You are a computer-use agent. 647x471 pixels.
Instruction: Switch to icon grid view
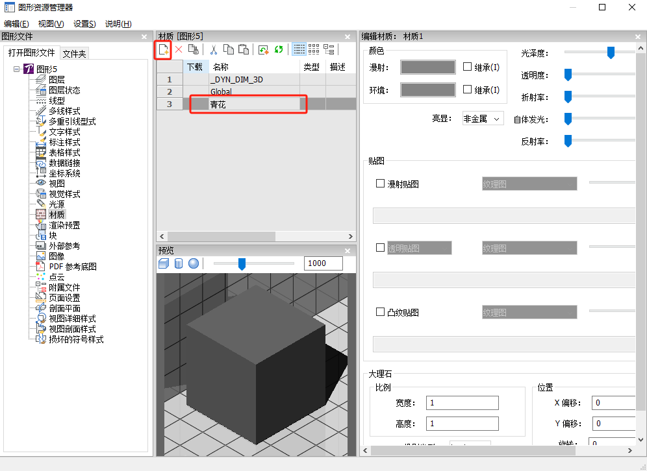[x=314, y=50]
